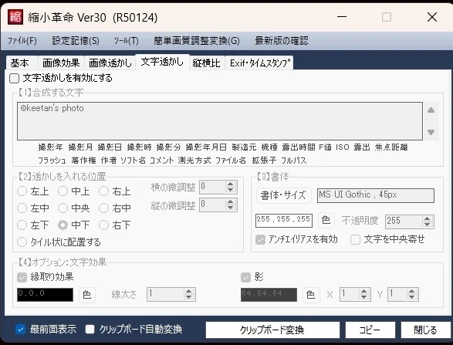Insert the 撮影分 tag

point(168,147)
